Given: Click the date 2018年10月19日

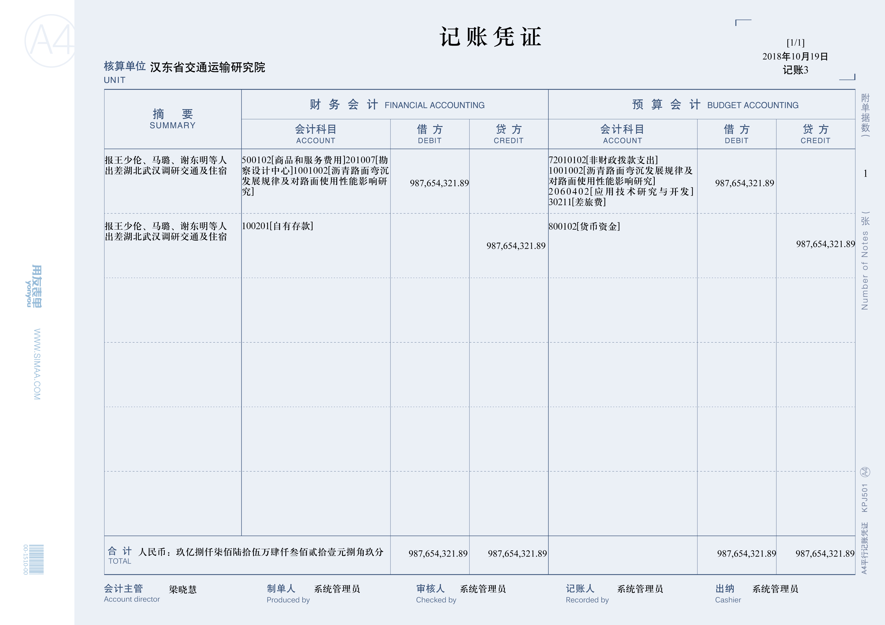Looking at the screenshot, I should pos(795,56).
